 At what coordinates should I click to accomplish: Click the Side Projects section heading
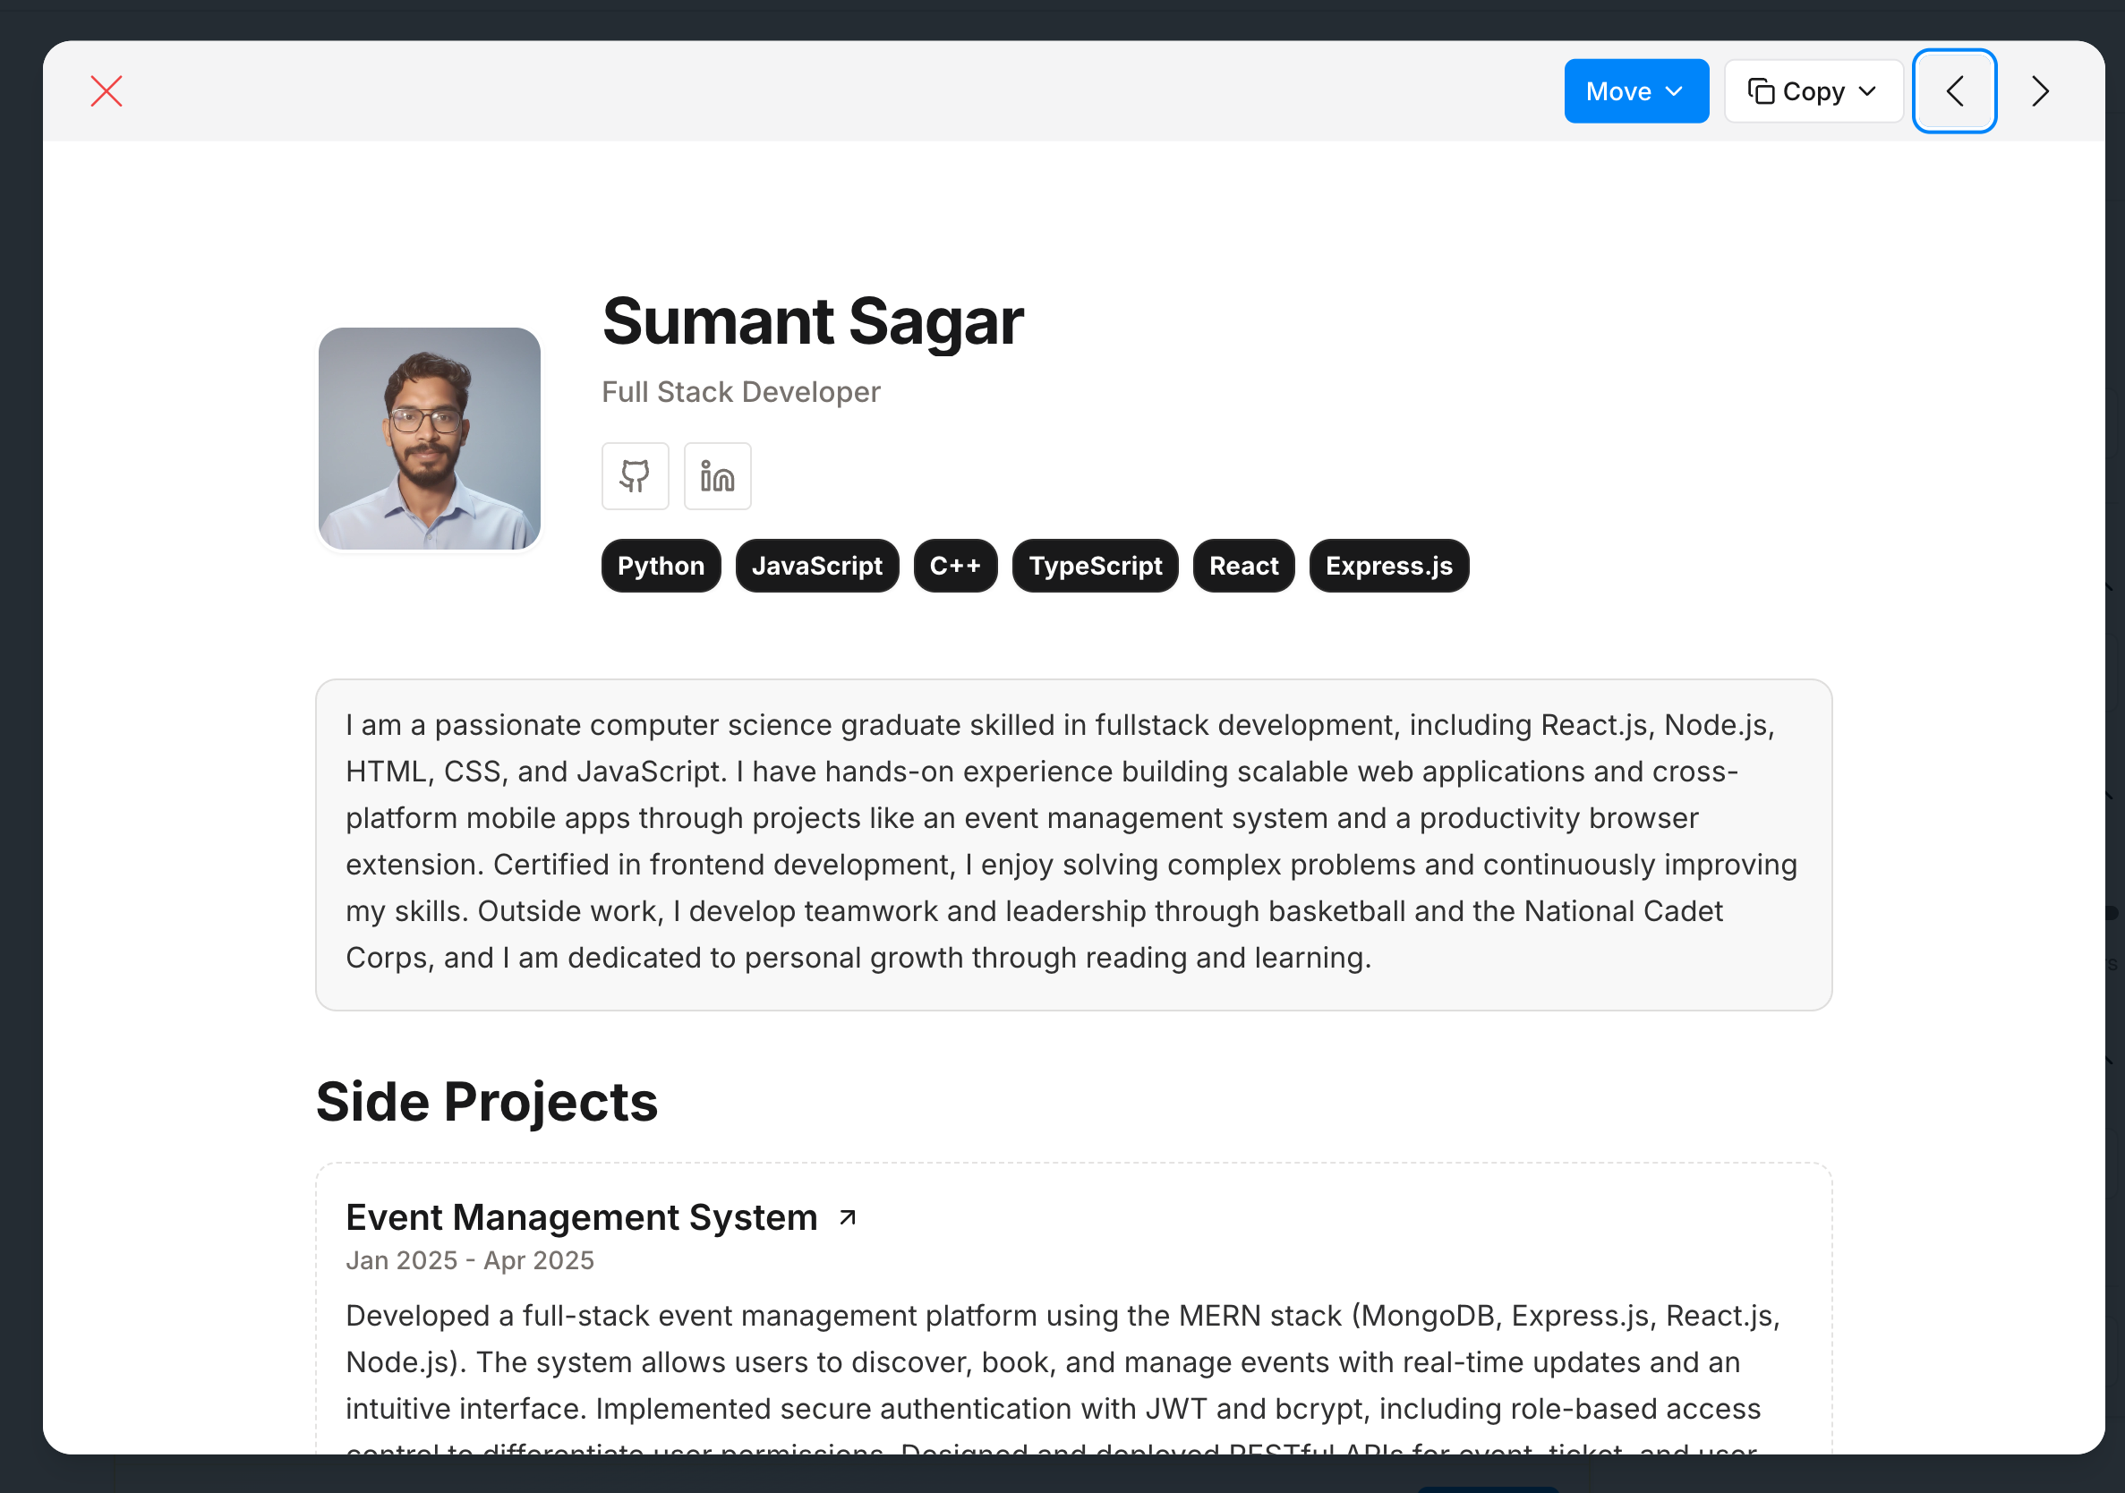coord(487,1102)
